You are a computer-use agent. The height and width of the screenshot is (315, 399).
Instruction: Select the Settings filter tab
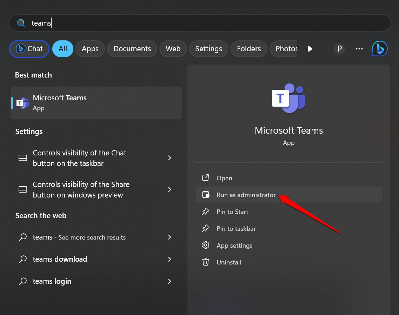point(209,49)
